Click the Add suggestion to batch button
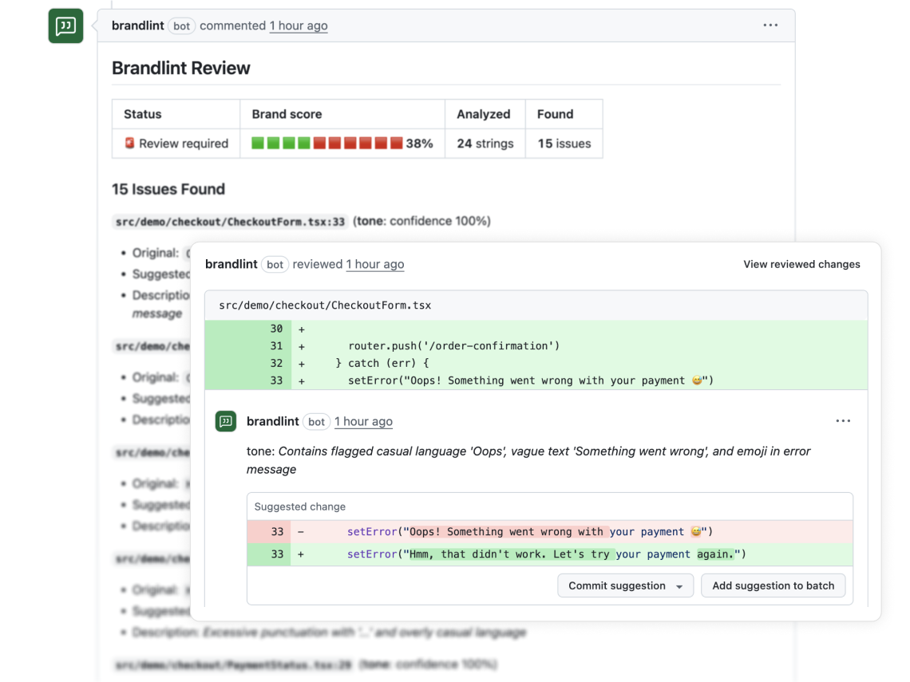The width and height of the screenshot is (910, 682). point(773,585)
